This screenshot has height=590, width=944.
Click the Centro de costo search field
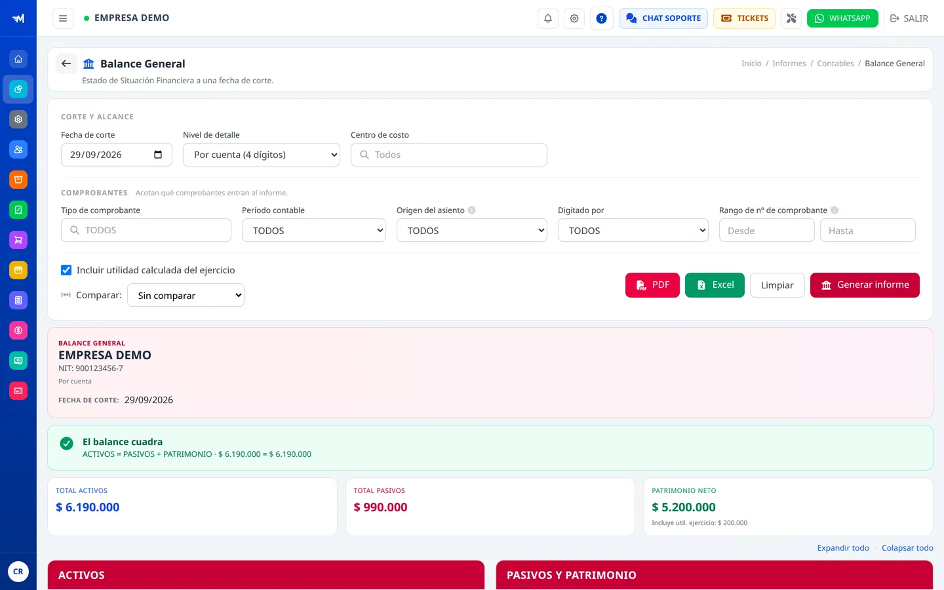(449, 155)
